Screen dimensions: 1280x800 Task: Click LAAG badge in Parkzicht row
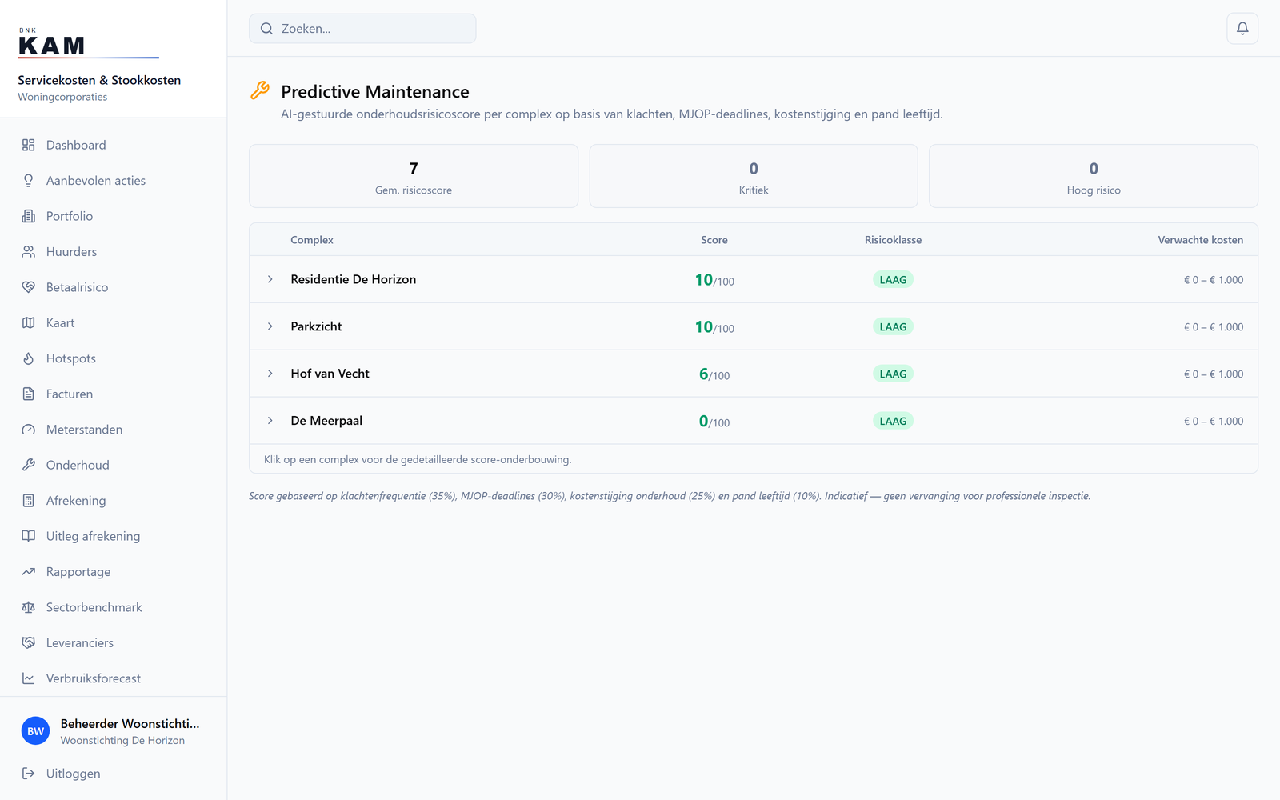click(893, 327)
